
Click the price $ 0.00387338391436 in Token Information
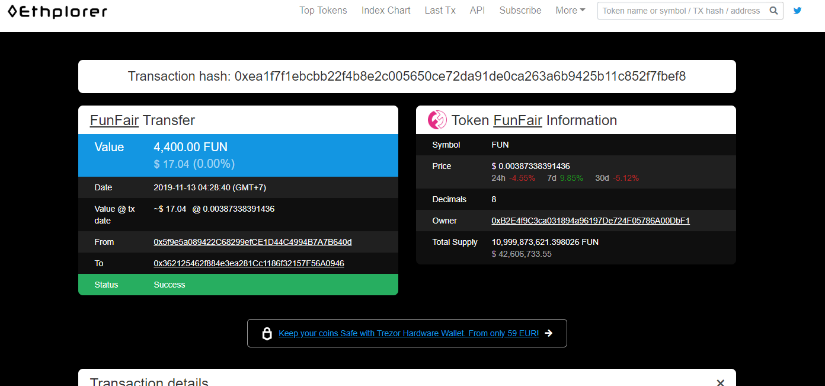pyautogui.click(x=530, y=166)
